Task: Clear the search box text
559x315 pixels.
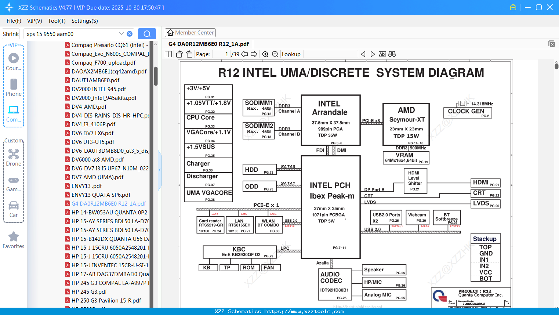Action: [x=130, y=34]
